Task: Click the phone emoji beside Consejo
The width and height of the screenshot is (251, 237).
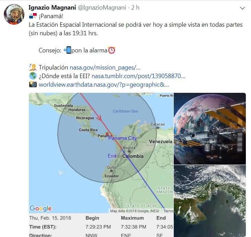Action: pos(67,50)
